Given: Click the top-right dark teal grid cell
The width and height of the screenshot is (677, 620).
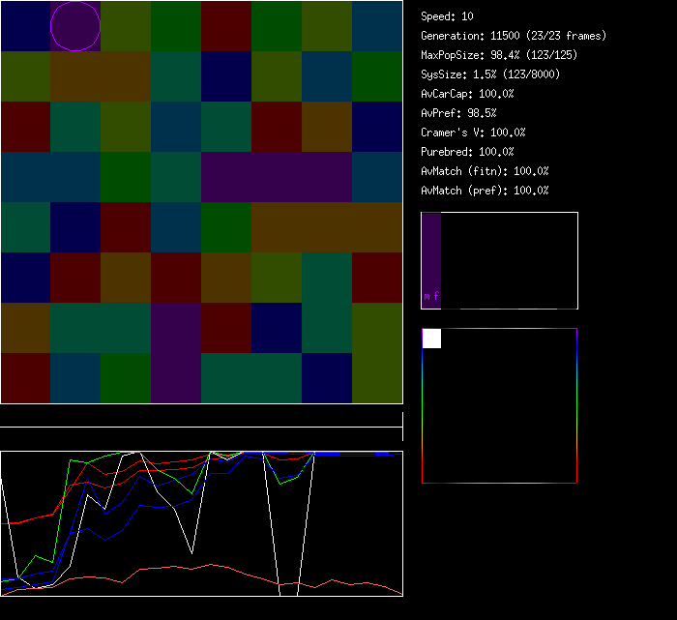Looking at the screenshot, I should coord(377,26).
